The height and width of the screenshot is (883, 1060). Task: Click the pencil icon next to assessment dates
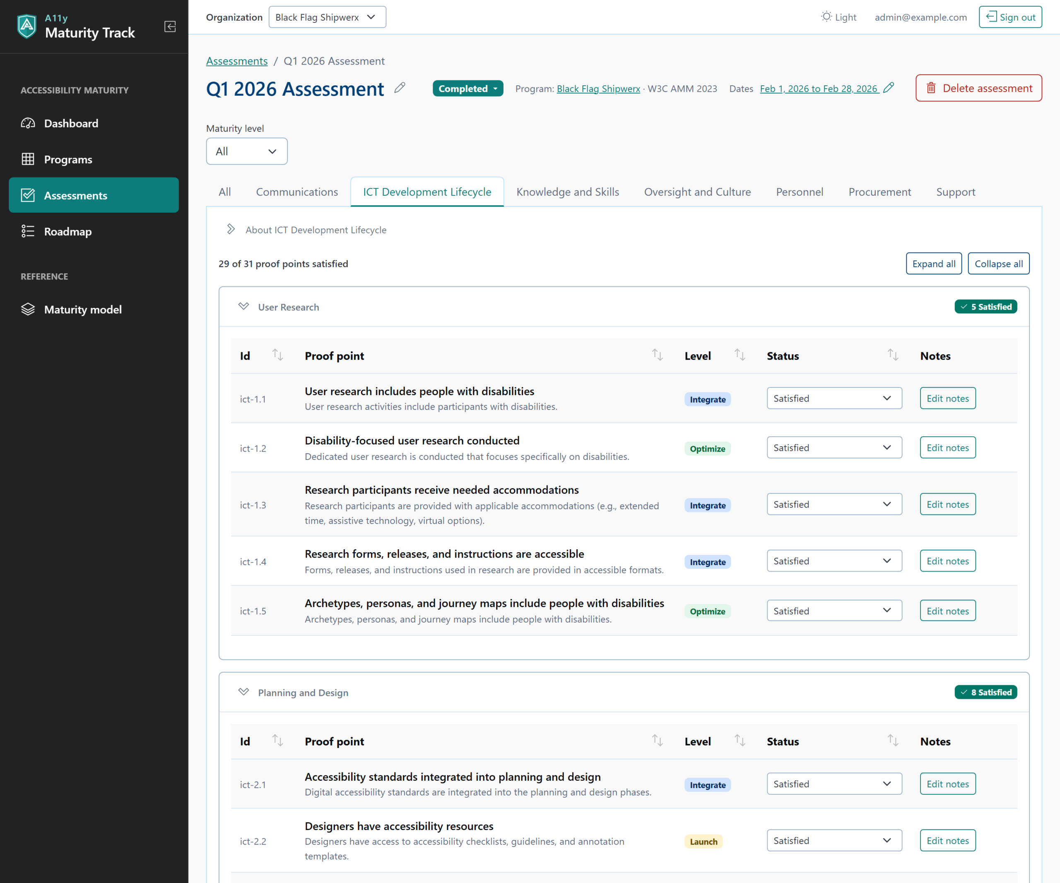click(x=889, y=88)
